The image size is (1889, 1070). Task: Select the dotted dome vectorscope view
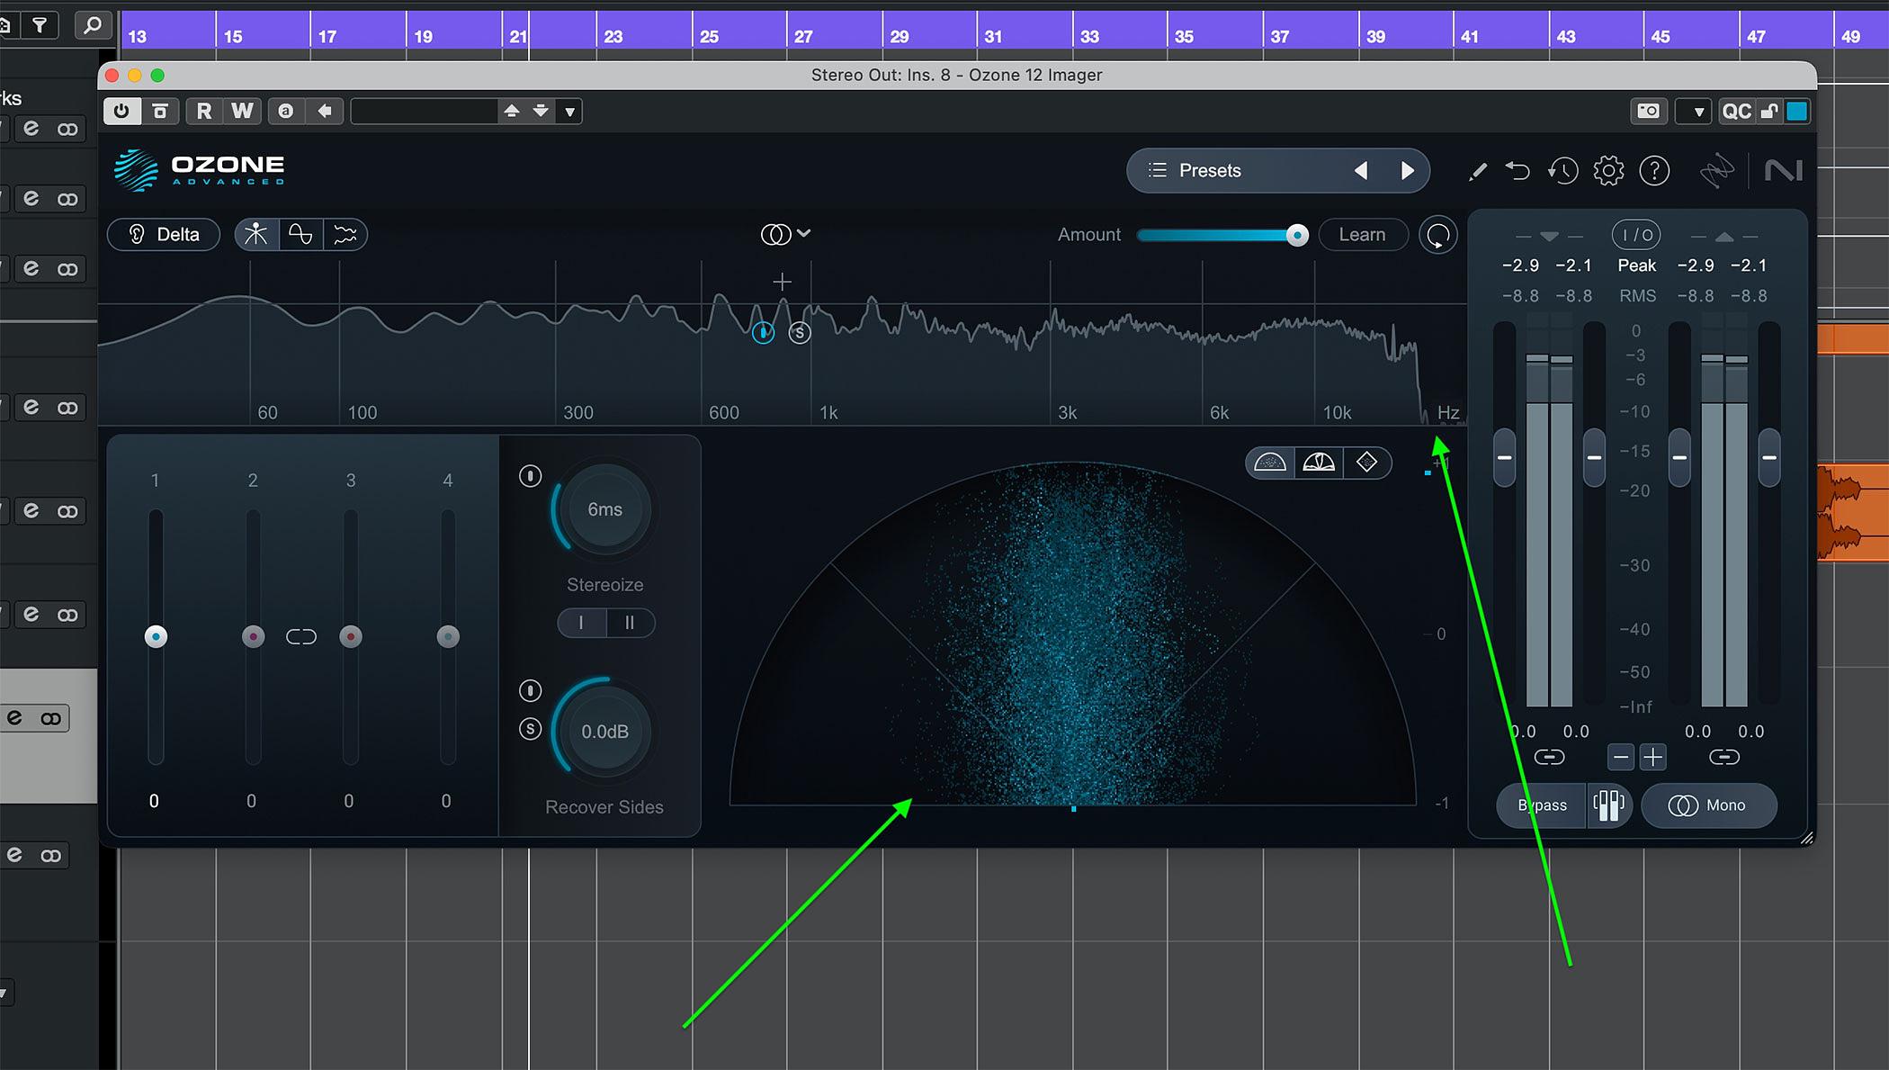coord(1270,463)
